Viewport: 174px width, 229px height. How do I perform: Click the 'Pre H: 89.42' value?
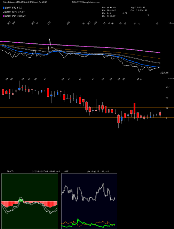pyautogui.click(x=109, y=10)
